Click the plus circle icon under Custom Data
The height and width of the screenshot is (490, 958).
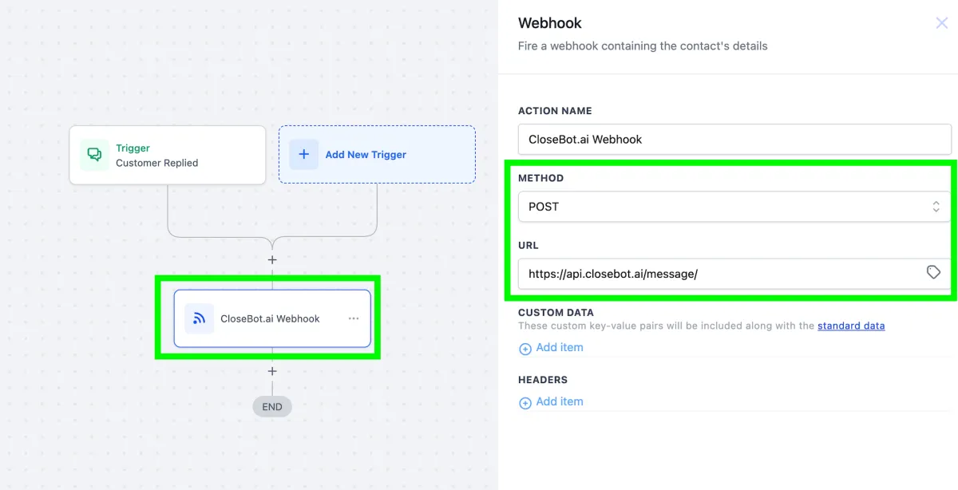tap(525, 349)
